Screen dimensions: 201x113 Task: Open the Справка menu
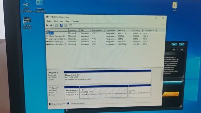[75, 21]
